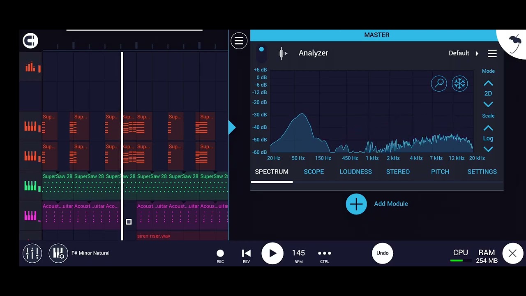The image size is (526, 296).
Task: Click the MASTER channel header
Action: point(377,35)
